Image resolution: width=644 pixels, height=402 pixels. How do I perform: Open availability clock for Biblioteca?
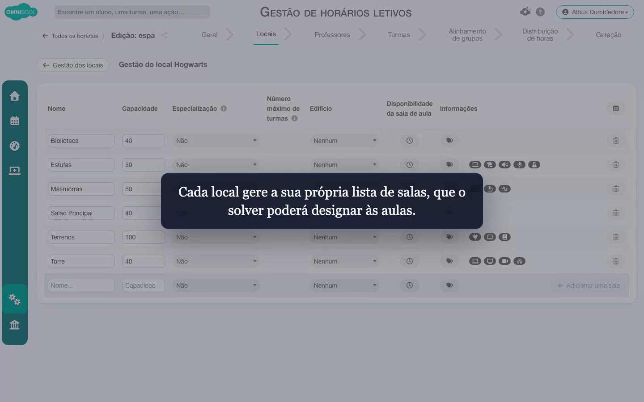(410, 141)
